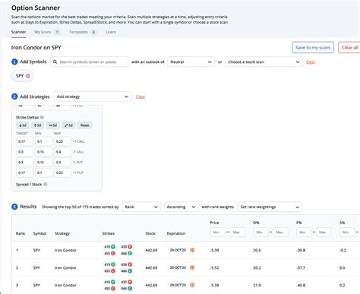Click the green C badge at 466 in rank 3 row

pyautogui.click(x=130, y=289)
